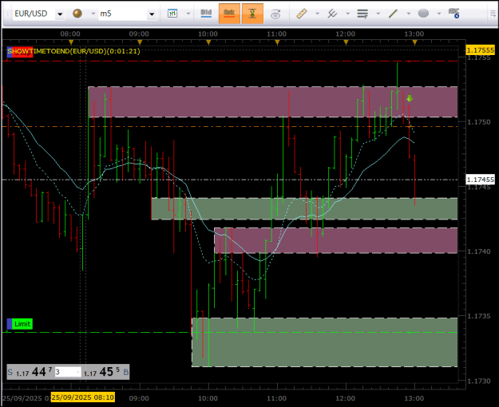This screenshot has height=407, width=499.
Task: Select the ruler measure tool
Action: tap(302, 14)
